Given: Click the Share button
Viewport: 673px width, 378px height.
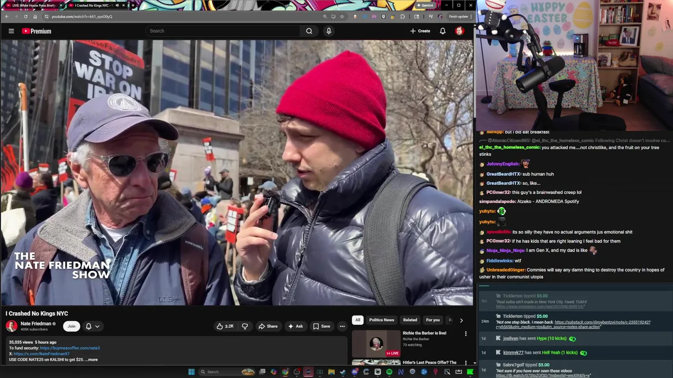Looking at the screenshot, I should [x=268, y=327].
